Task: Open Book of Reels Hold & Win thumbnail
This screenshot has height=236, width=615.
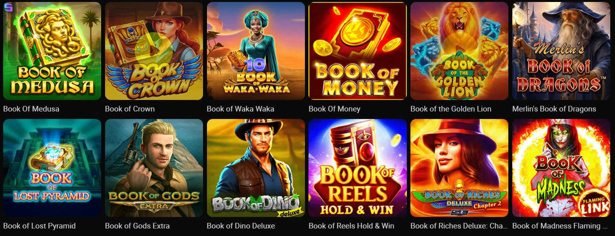Action: pyautogui.click(x=358, y=168)
